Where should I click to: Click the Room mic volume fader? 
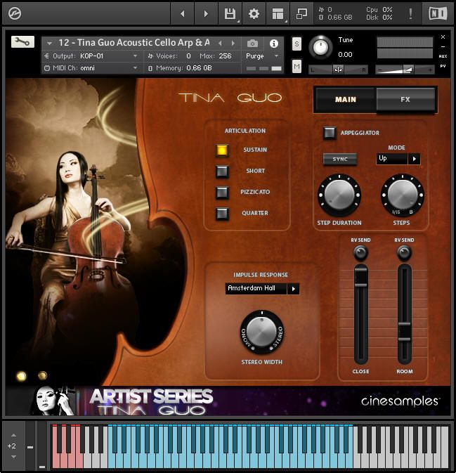[405, 332]
